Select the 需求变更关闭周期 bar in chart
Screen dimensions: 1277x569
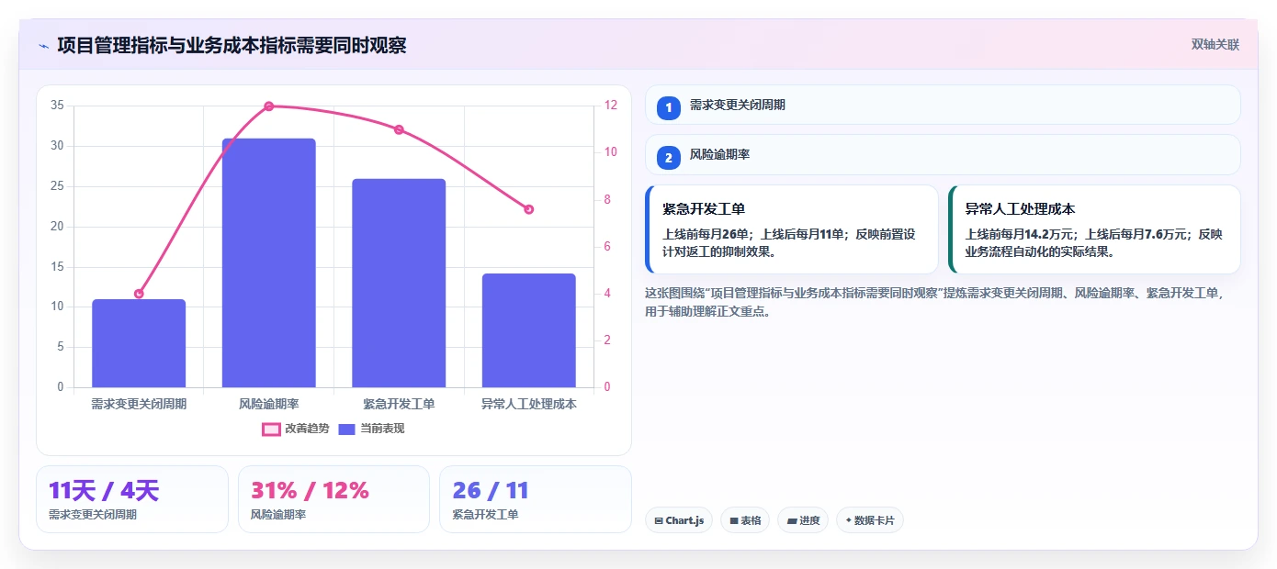tap(139, 343)
